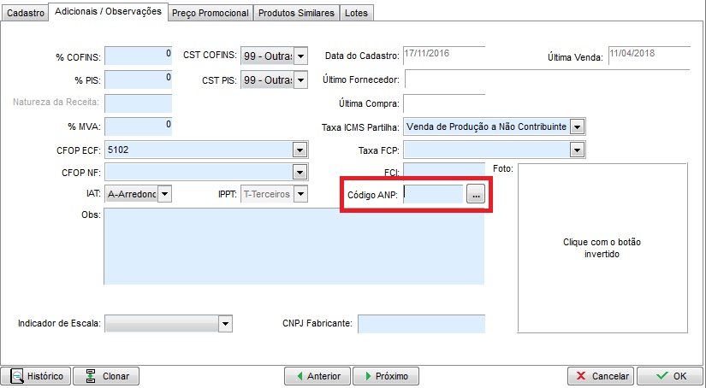This screenshot has width=706, height=388.
Task: Open the CFOP ECF dropdown list
Action: pos(300,150)
